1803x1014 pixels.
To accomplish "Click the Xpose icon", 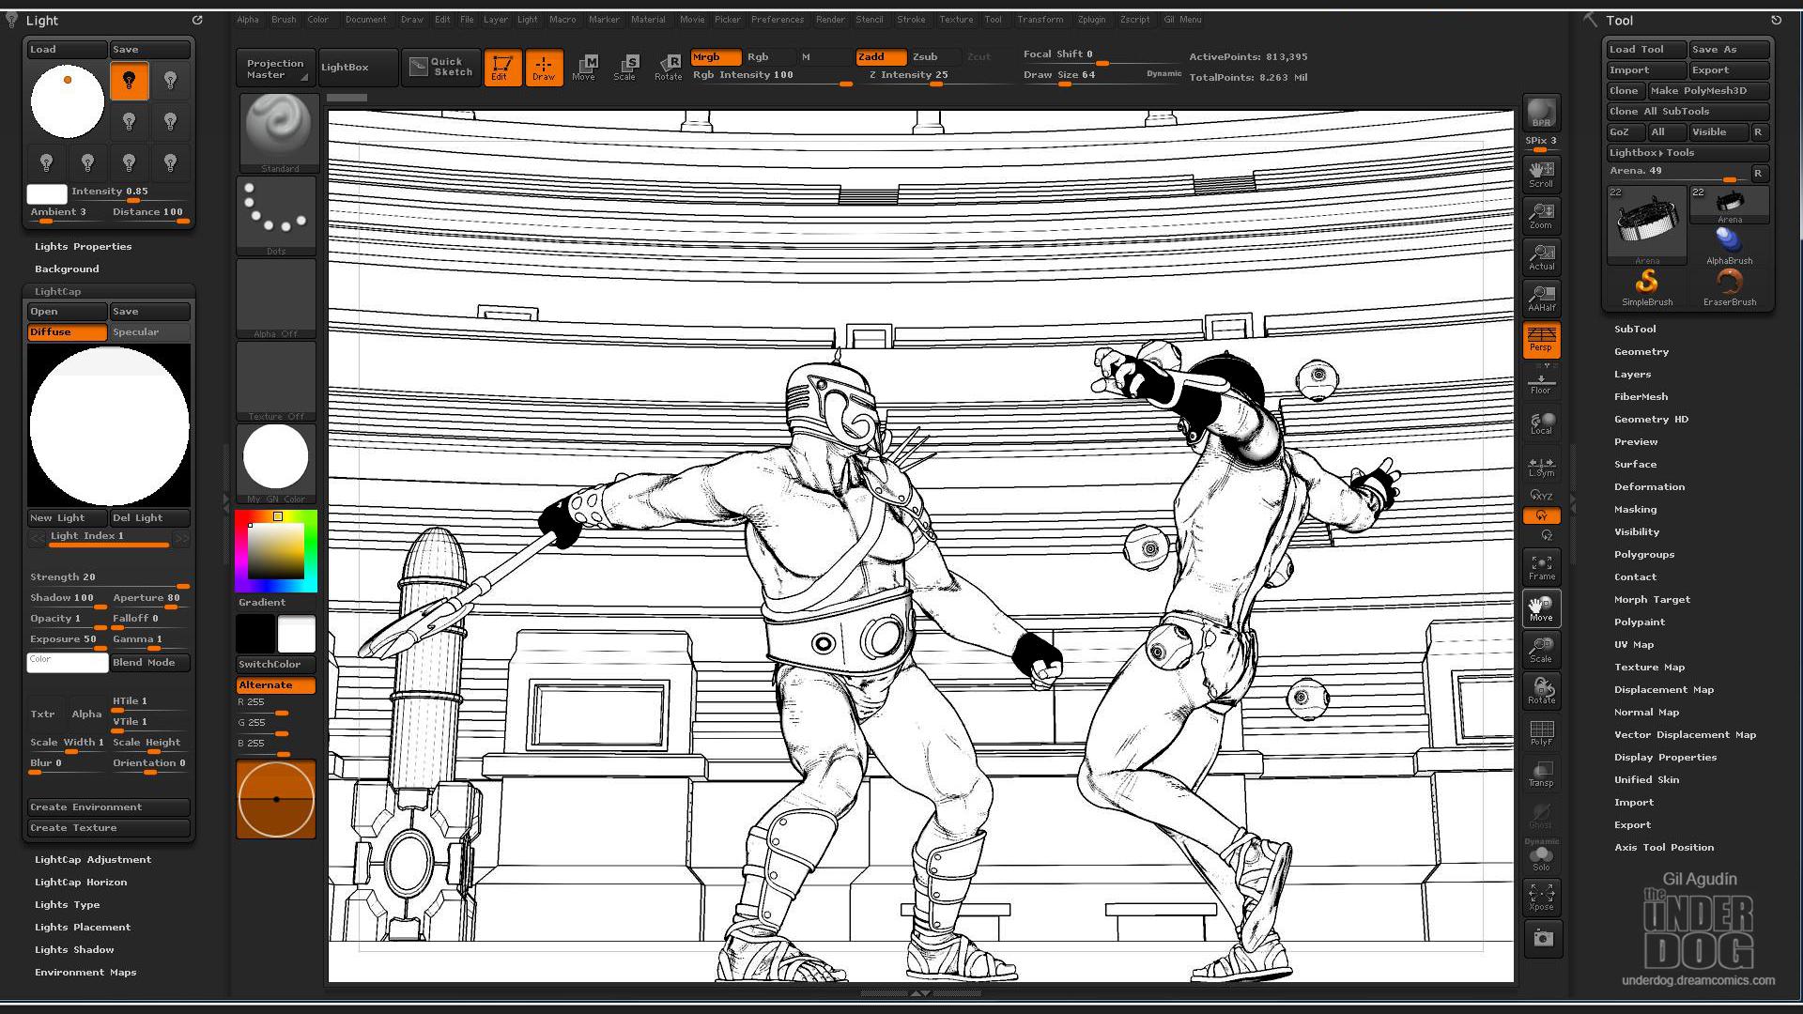I will point(1541,897).
